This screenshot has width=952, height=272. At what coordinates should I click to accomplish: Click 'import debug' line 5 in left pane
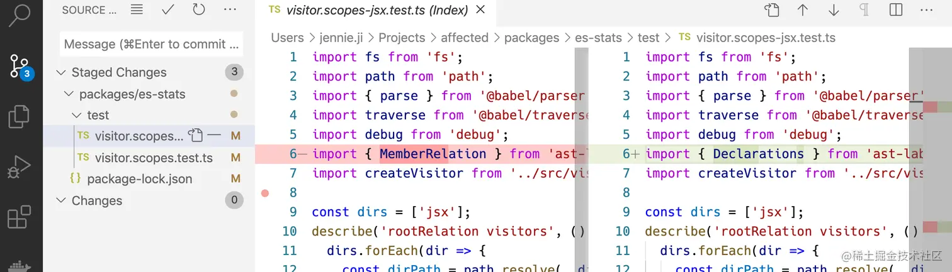click(x=410, y=134)
